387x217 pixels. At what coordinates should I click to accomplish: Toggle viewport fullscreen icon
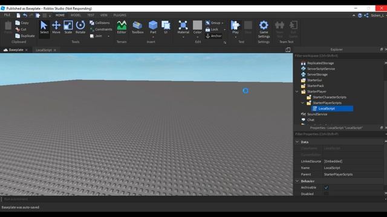point(288,49)
